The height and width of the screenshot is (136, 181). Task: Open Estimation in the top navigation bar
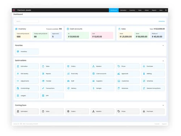pos(123,10)
